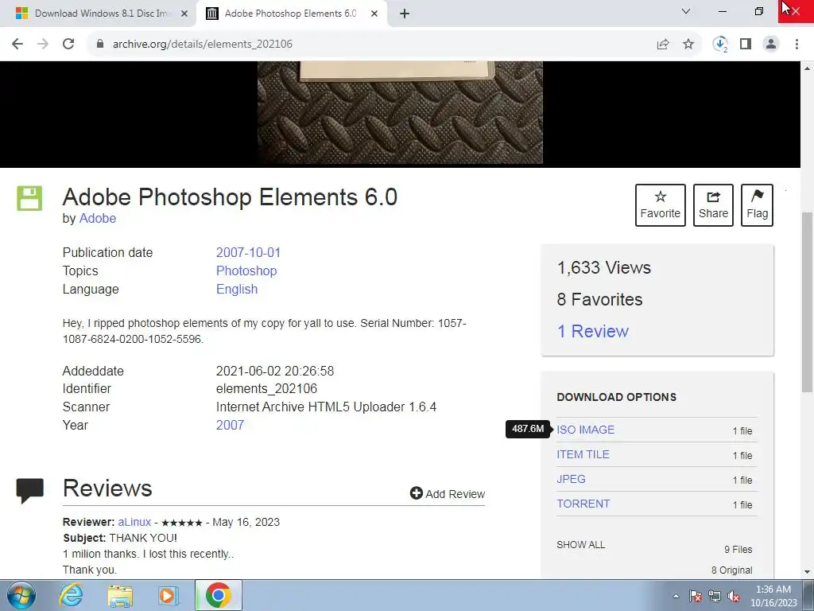Download the ISO IMAGE file

[585, 430]
